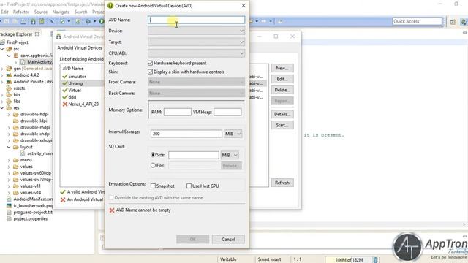The image size is (468, 263).
Task: Open the Internal Storage MiB unit dropdown
Action: point(233,134)
